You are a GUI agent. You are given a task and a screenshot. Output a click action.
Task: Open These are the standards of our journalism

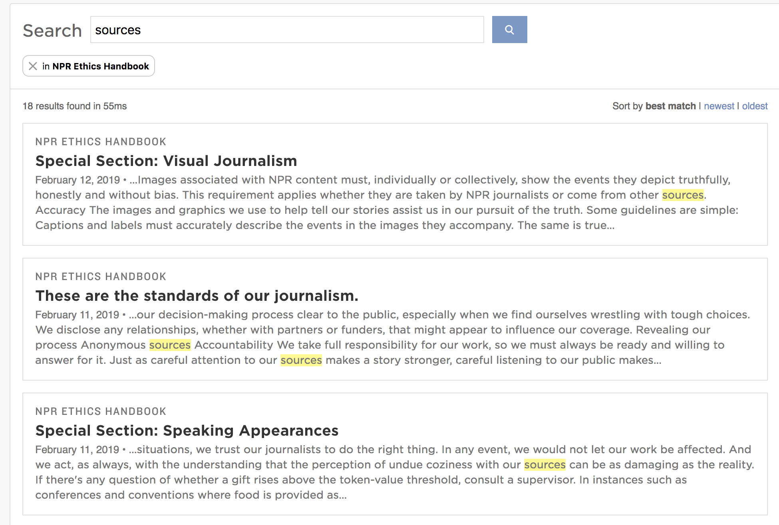[x=197, y=296]
